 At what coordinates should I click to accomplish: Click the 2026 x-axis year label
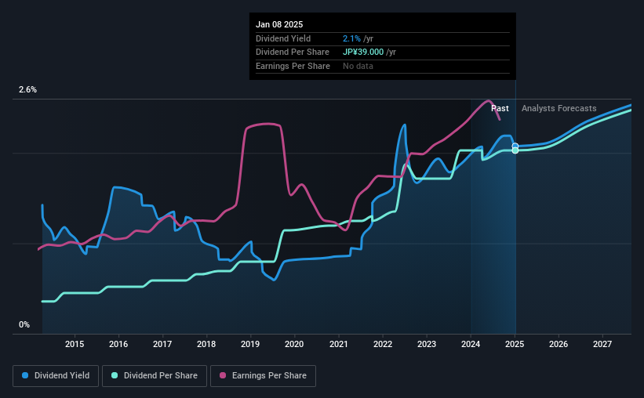tap(558, 344)
